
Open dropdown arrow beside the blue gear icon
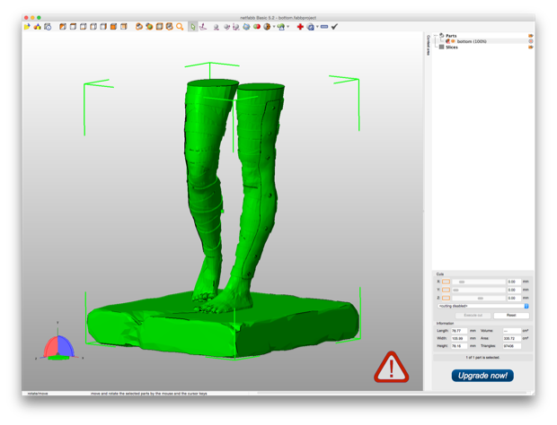click(x=317, y=27)
